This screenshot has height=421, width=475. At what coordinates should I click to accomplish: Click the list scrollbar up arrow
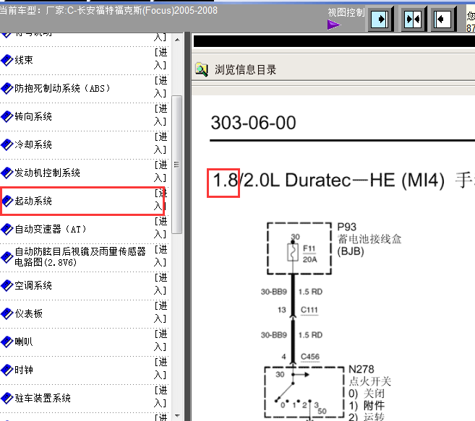[177, 40]
